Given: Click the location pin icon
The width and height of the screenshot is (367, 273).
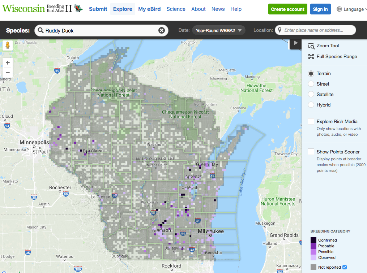Looking at the screenshot, I should click(x=279, y=30).
